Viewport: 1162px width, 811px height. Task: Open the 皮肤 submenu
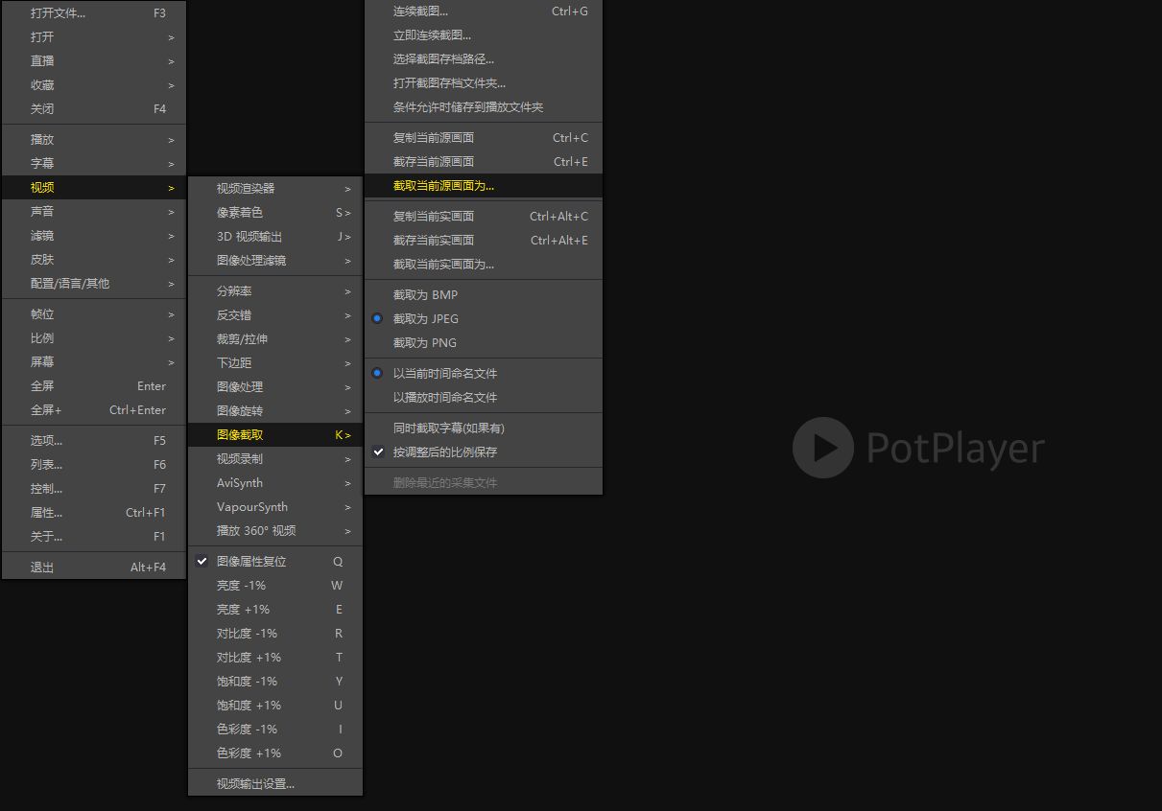(94, 259)
